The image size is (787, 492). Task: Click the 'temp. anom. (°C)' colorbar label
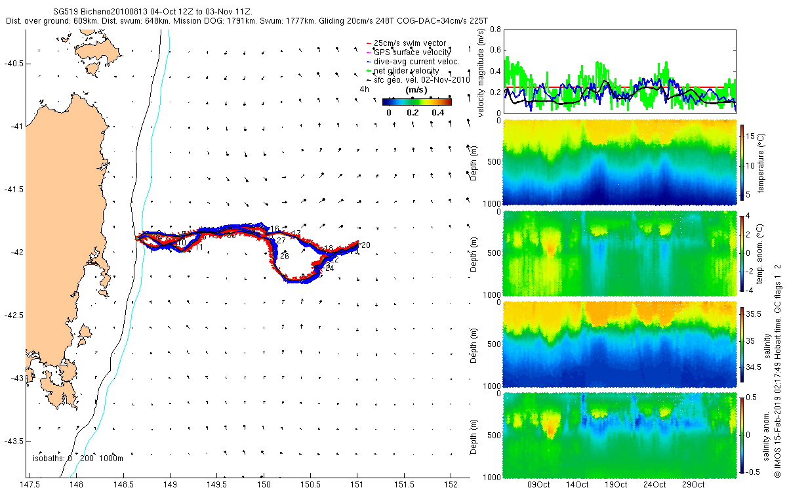click(761, 253)
